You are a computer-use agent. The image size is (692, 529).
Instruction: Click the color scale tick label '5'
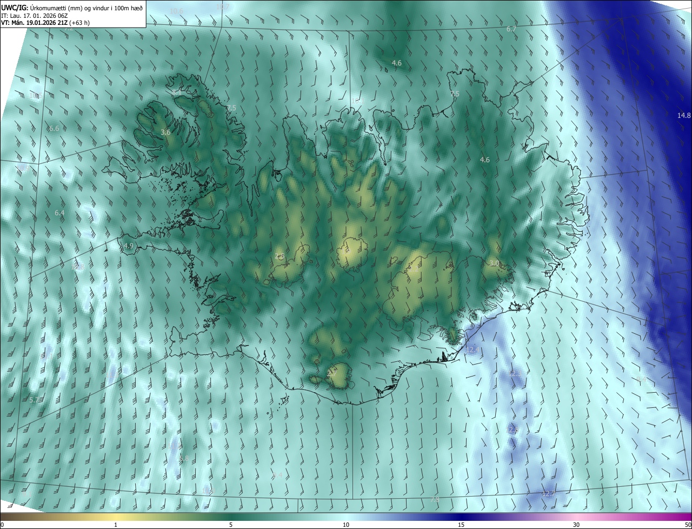pyautogui.click(x=231, y=525)
